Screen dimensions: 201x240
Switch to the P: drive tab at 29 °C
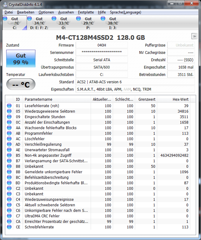pos(88,23)
